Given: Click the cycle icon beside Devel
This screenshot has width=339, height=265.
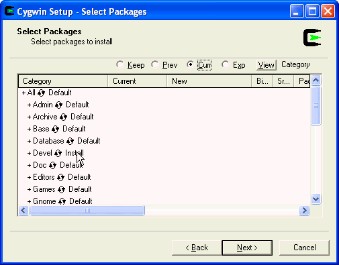Looking at the screenshot, I should (58, 153).
